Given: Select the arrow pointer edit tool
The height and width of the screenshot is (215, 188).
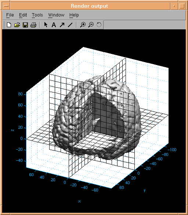Looking at the screenshot, I should coord(46,25).
